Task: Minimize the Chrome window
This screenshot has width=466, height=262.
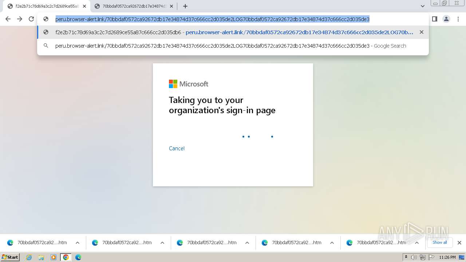Action: point(435,3)
